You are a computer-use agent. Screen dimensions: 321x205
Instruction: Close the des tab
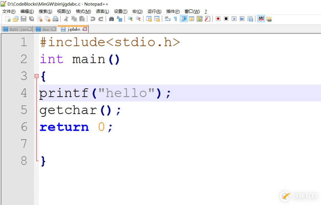tap(54, 29)
